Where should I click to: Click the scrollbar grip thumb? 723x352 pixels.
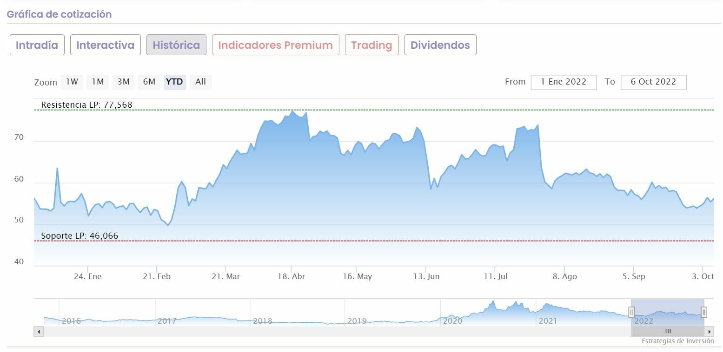(668, 332)
